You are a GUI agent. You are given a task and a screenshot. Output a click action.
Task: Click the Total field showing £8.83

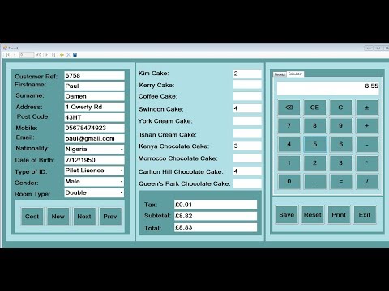point(216,227)
